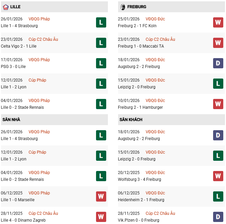Click the W badge for Lille 1 - 0 Marseille
Screen dimensions: 226x224
click(x=101, y=196)
